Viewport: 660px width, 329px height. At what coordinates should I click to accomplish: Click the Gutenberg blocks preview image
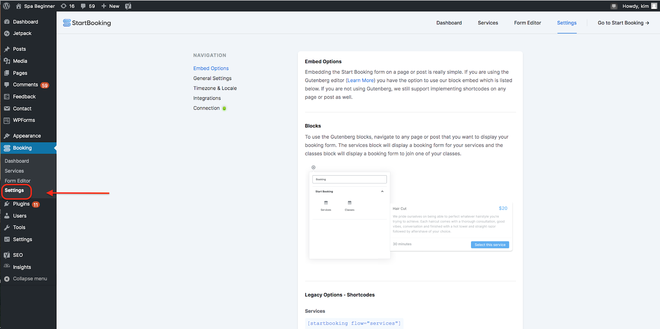pos(410,213)
